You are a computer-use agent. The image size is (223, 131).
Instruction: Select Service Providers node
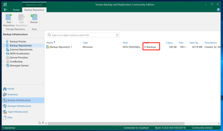pyautogui.click(x=19, y=58)
